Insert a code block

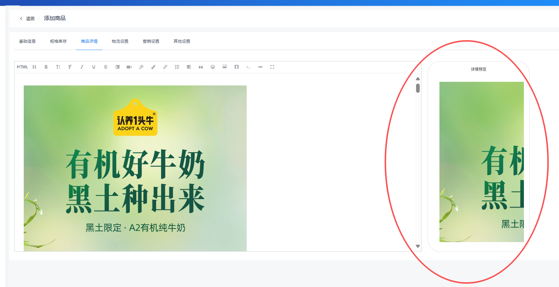pos(248,67)
